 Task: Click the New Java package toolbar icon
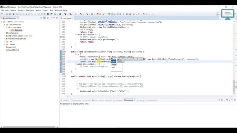(87, 14)
